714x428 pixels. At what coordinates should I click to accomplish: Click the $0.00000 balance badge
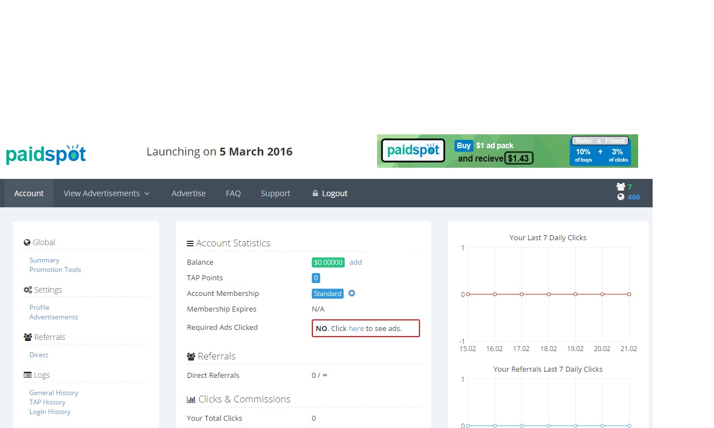coord(328,262)
